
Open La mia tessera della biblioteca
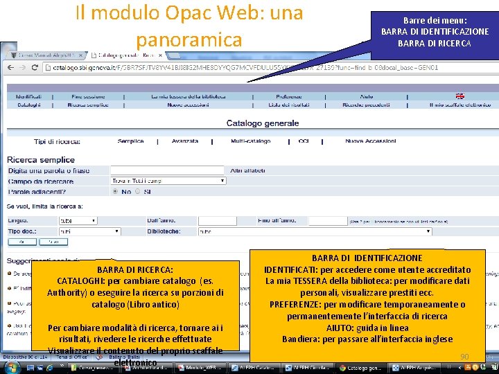(189, 96)
